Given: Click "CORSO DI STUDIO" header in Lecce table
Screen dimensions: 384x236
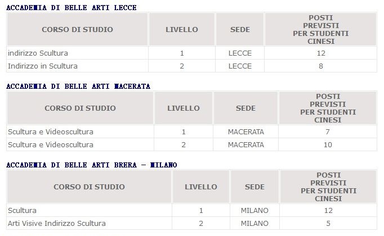Looking at the screenshot, I should click(x=77, y=29).
